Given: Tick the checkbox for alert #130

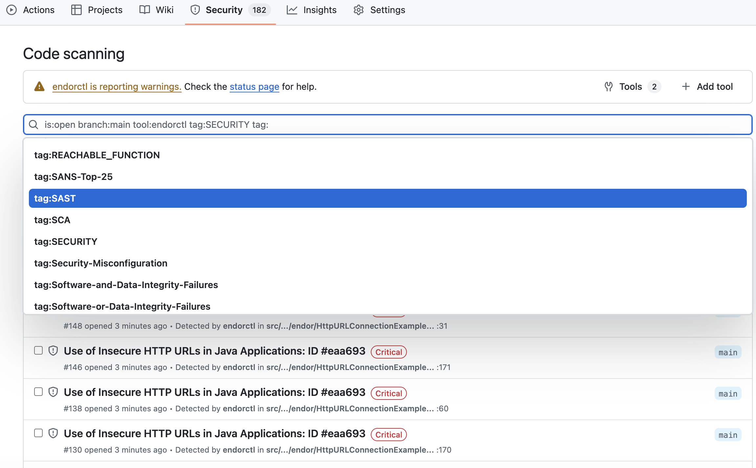Looking at the screenshot, I should point(38,433).
